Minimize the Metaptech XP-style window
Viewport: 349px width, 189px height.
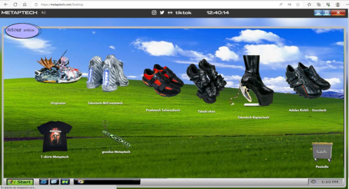318,13
